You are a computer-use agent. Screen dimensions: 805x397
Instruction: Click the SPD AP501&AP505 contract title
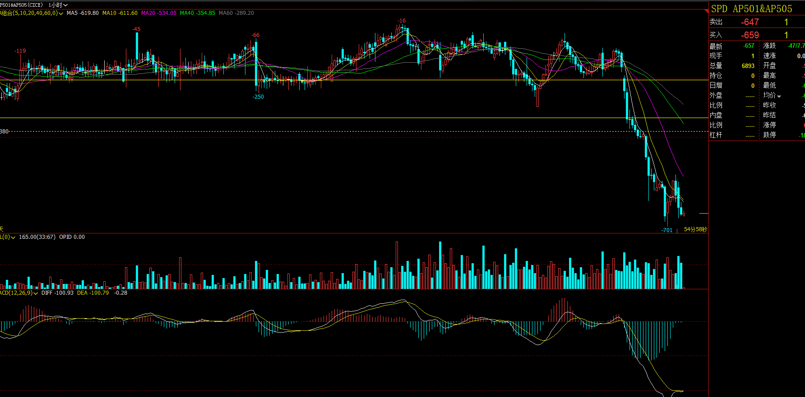pos(752,9)
